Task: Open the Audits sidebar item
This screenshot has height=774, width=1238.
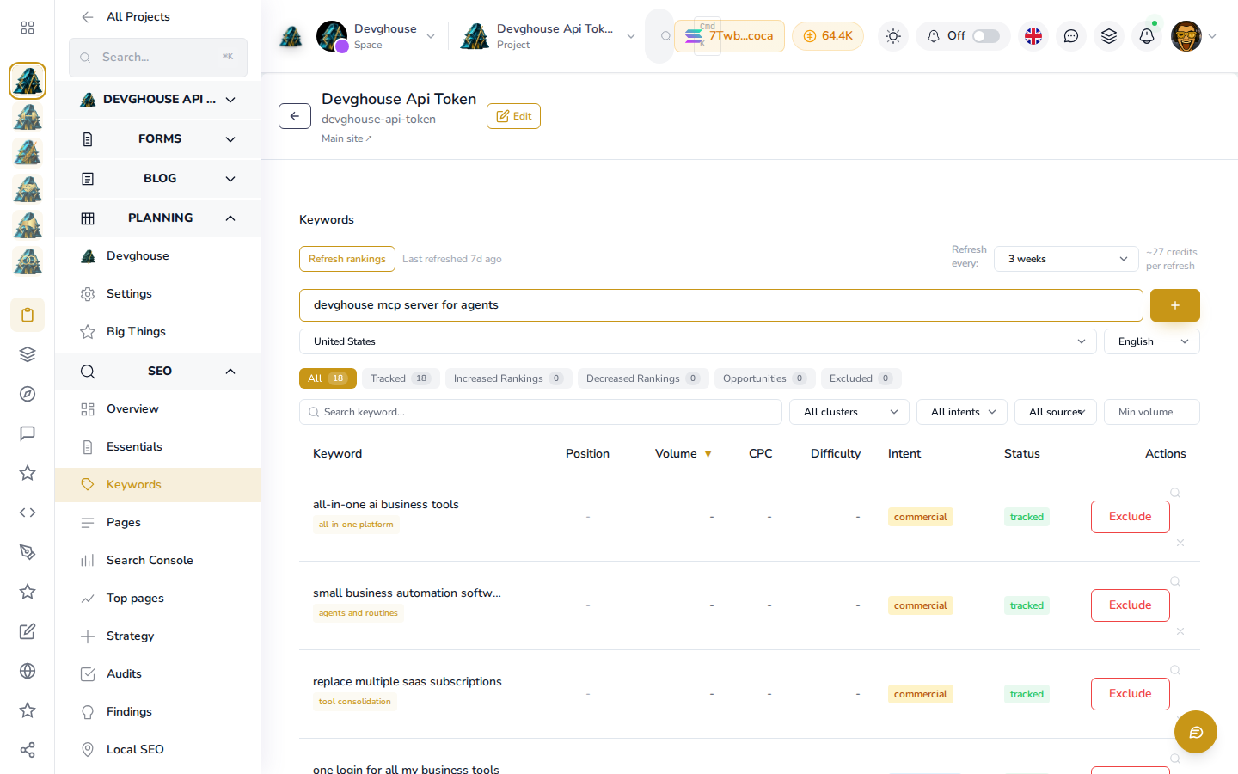Action: (x=158, y=674)
